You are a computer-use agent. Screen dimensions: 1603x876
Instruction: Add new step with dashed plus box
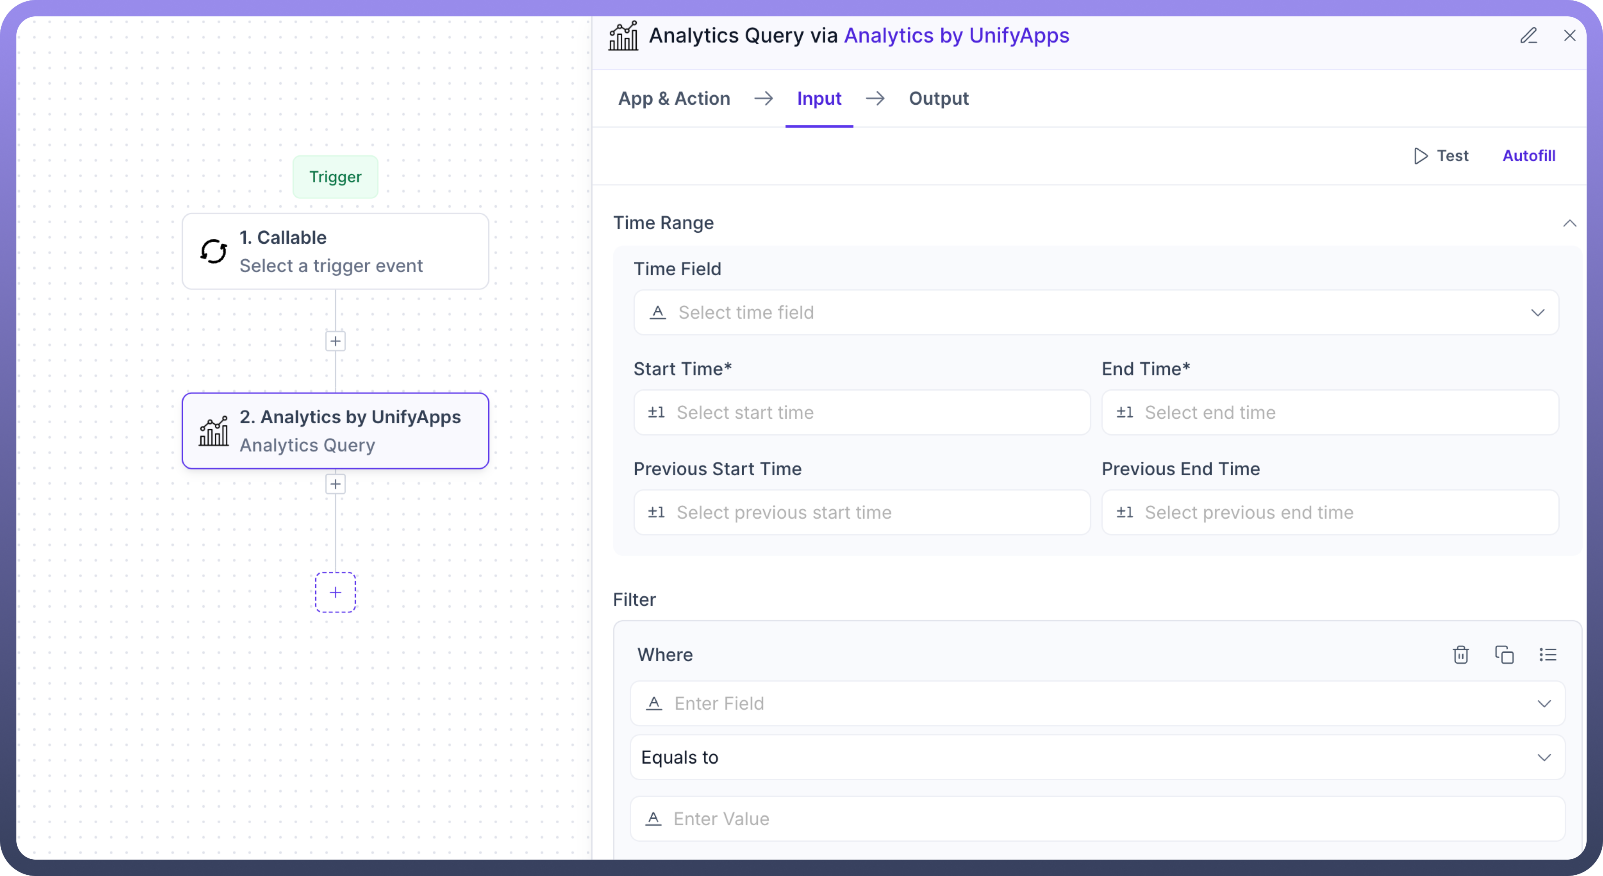click(335, 592)
